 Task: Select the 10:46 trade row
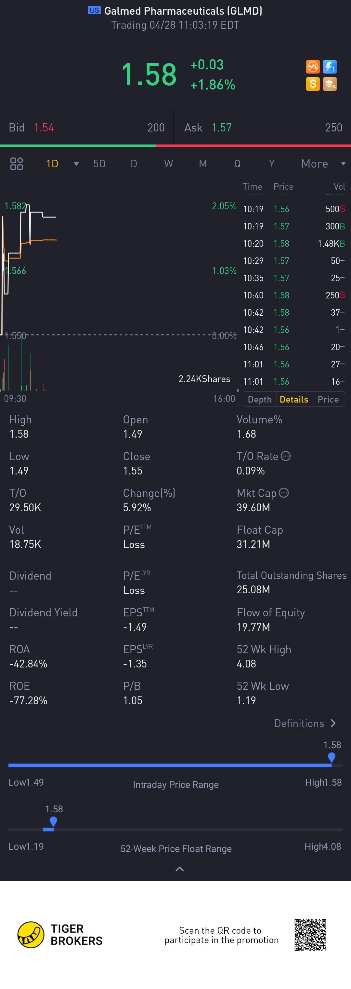click(294, 347)
